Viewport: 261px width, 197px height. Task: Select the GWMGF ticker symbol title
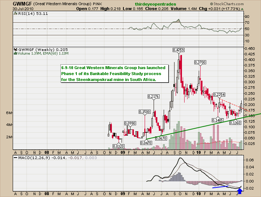pyautogui.click(x=22, y=4)
